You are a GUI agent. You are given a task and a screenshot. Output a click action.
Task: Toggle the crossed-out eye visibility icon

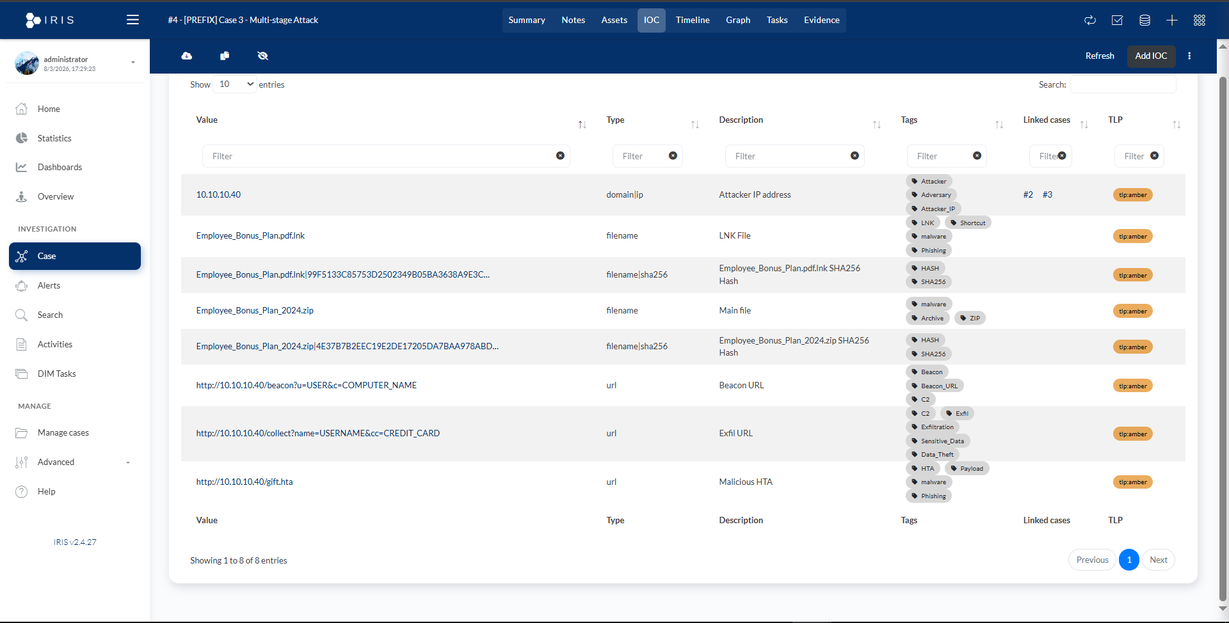(x=262, y=56)
